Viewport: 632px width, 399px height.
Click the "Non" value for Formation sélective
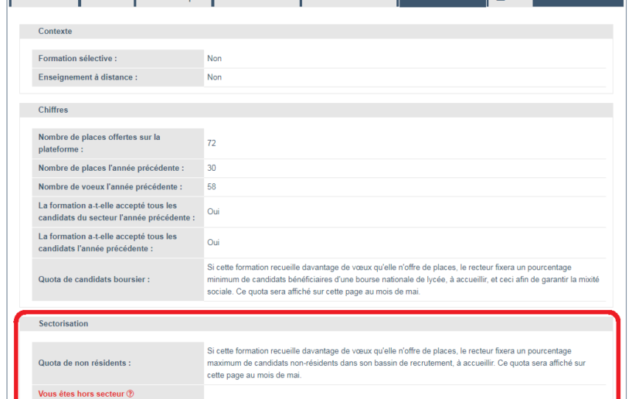click(214, 58)
